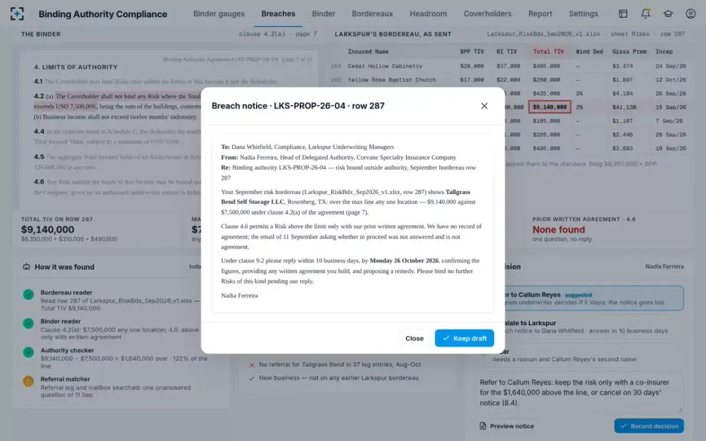Open the notifications bell
Image resolution: width=706 pixels, height=441 pixels.
click(x=646, y=14)
